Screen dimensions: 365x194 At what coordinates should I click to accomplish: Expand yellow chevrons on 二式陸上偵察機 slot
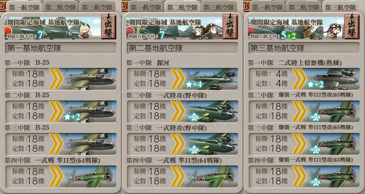pyautogui.click(x=299, y=79)
